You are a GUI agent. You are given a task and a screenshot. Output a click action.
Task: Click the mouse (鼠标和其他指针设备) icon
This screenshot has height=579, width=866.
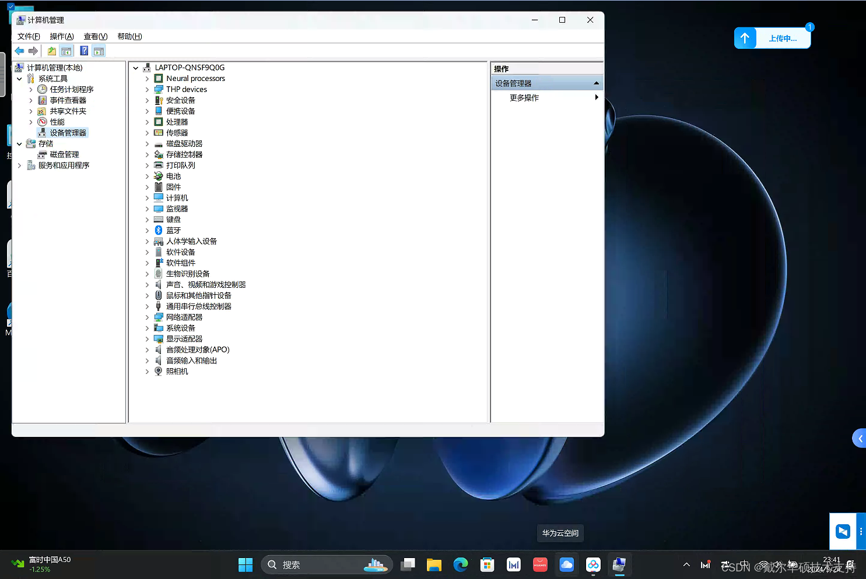coord(159,295)
